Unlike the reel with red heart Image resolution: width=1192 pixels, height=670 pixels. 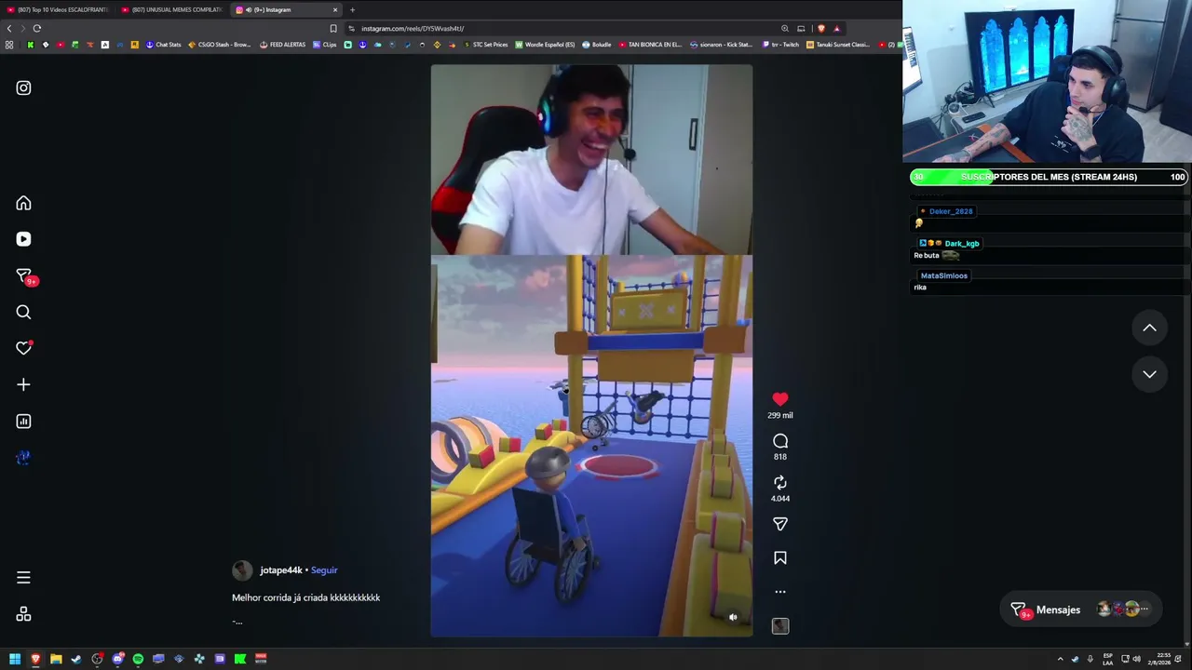pyautogui.click(x=780, y=399)
